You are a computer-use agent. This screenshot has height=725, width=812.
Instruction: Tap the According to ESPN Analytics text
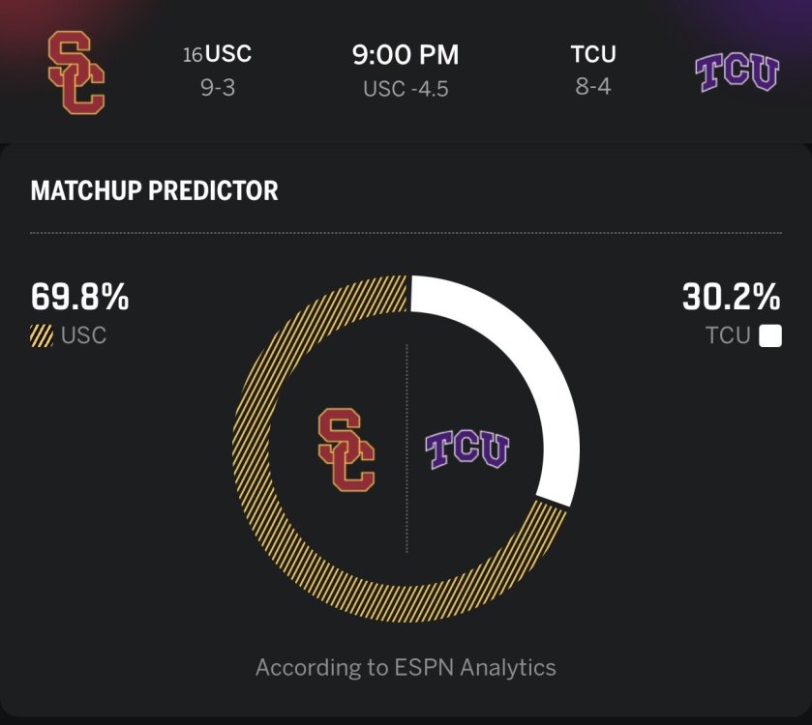(406, 667)
